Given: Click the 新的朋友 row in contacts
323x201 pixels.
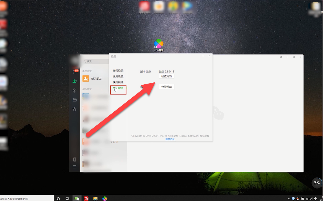Looking at the screenshot, I should tap(95, 79).
